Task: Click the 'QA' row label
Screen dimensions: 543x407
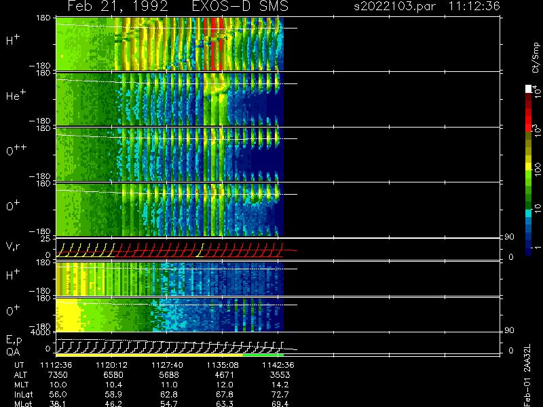Action: (13, 351)
